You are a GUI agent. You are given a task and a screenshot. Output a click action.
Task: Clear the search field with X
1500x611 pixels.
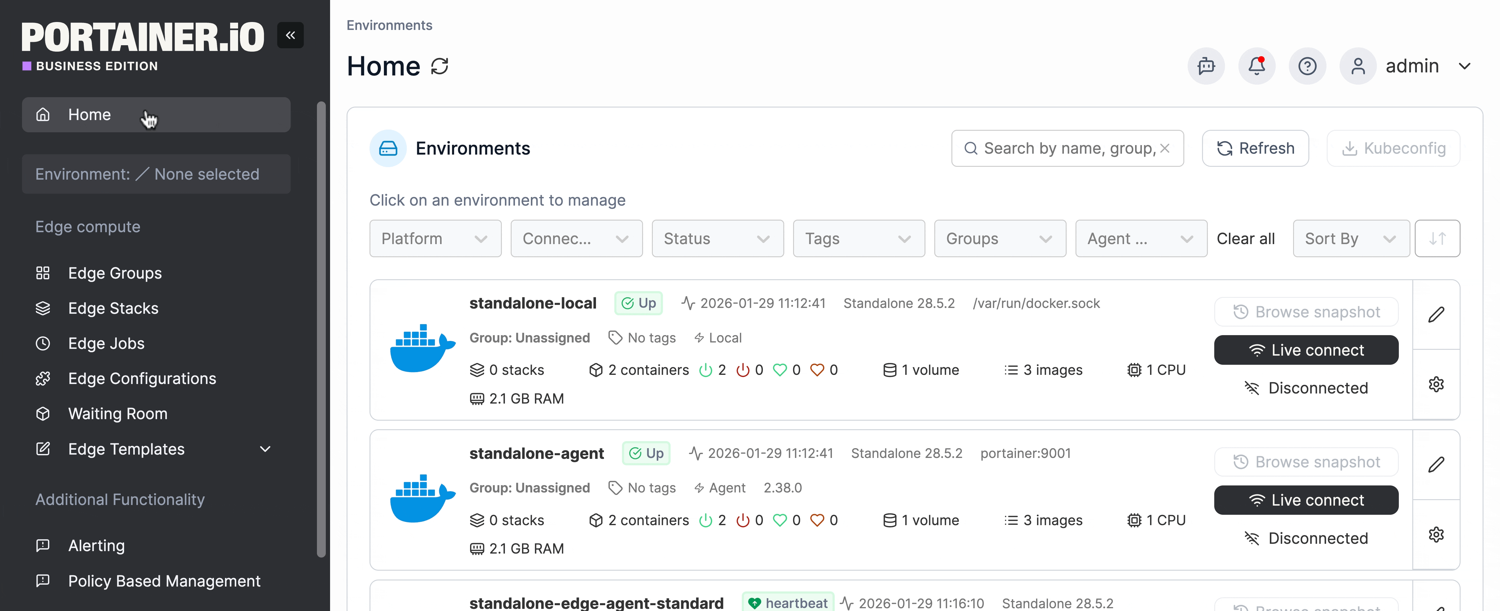[x=1165, y=148]
